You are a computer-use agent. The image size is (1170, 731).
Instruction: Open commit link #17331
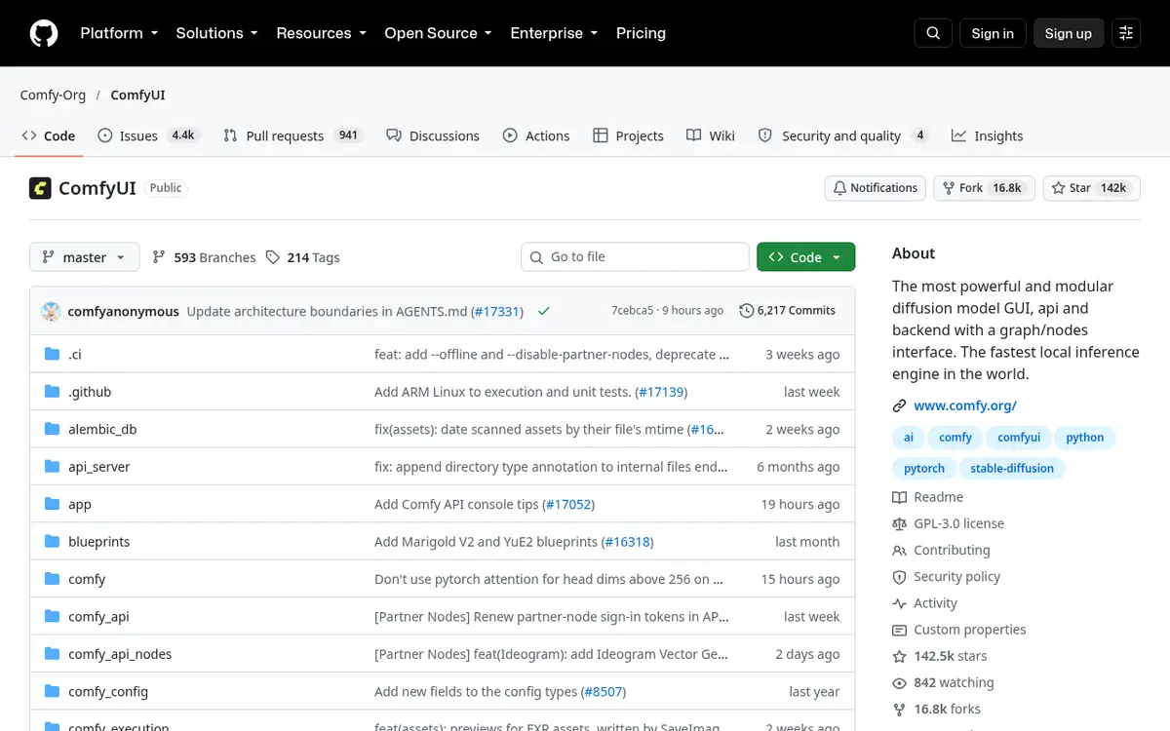(497, 311)
